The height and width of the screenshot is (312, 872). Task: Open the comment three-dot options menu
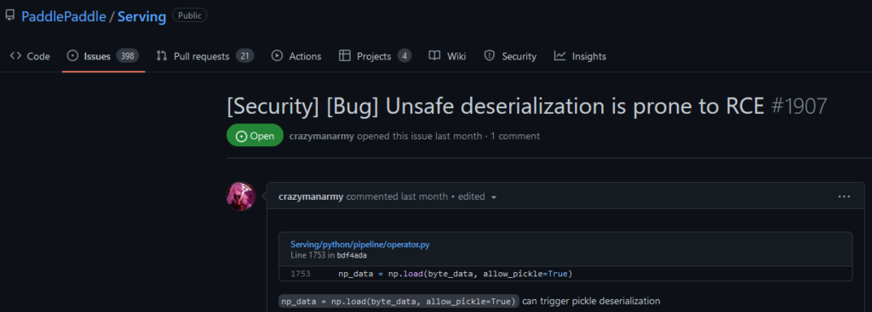coord(844,196)
